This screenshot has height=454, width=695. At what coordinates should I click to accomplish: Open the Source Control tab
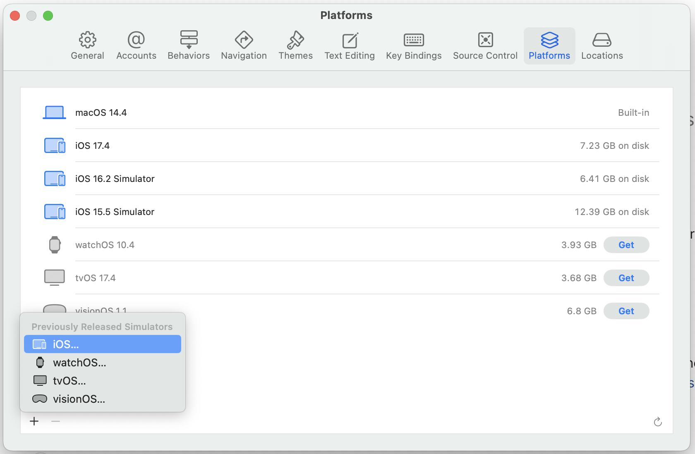(485, 45)
